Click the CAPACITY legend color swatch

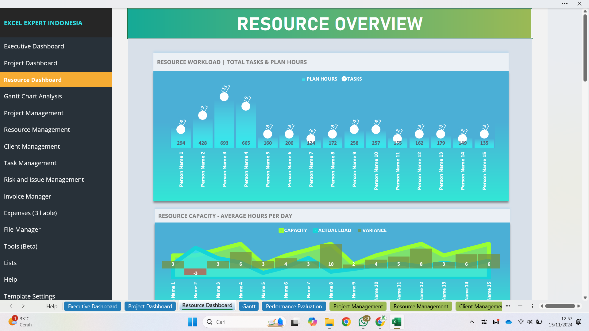281,230
